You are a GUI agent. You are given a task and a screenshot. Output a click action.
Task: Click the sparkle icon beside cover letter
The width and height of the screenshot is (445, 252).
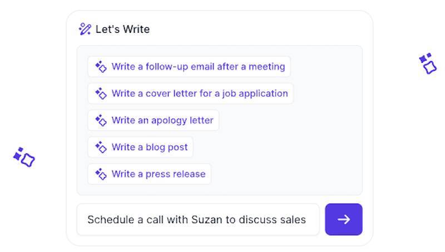click(x=101, y=93)
